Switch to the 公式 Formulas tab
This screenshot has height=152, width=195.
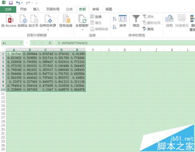[69, 9]
